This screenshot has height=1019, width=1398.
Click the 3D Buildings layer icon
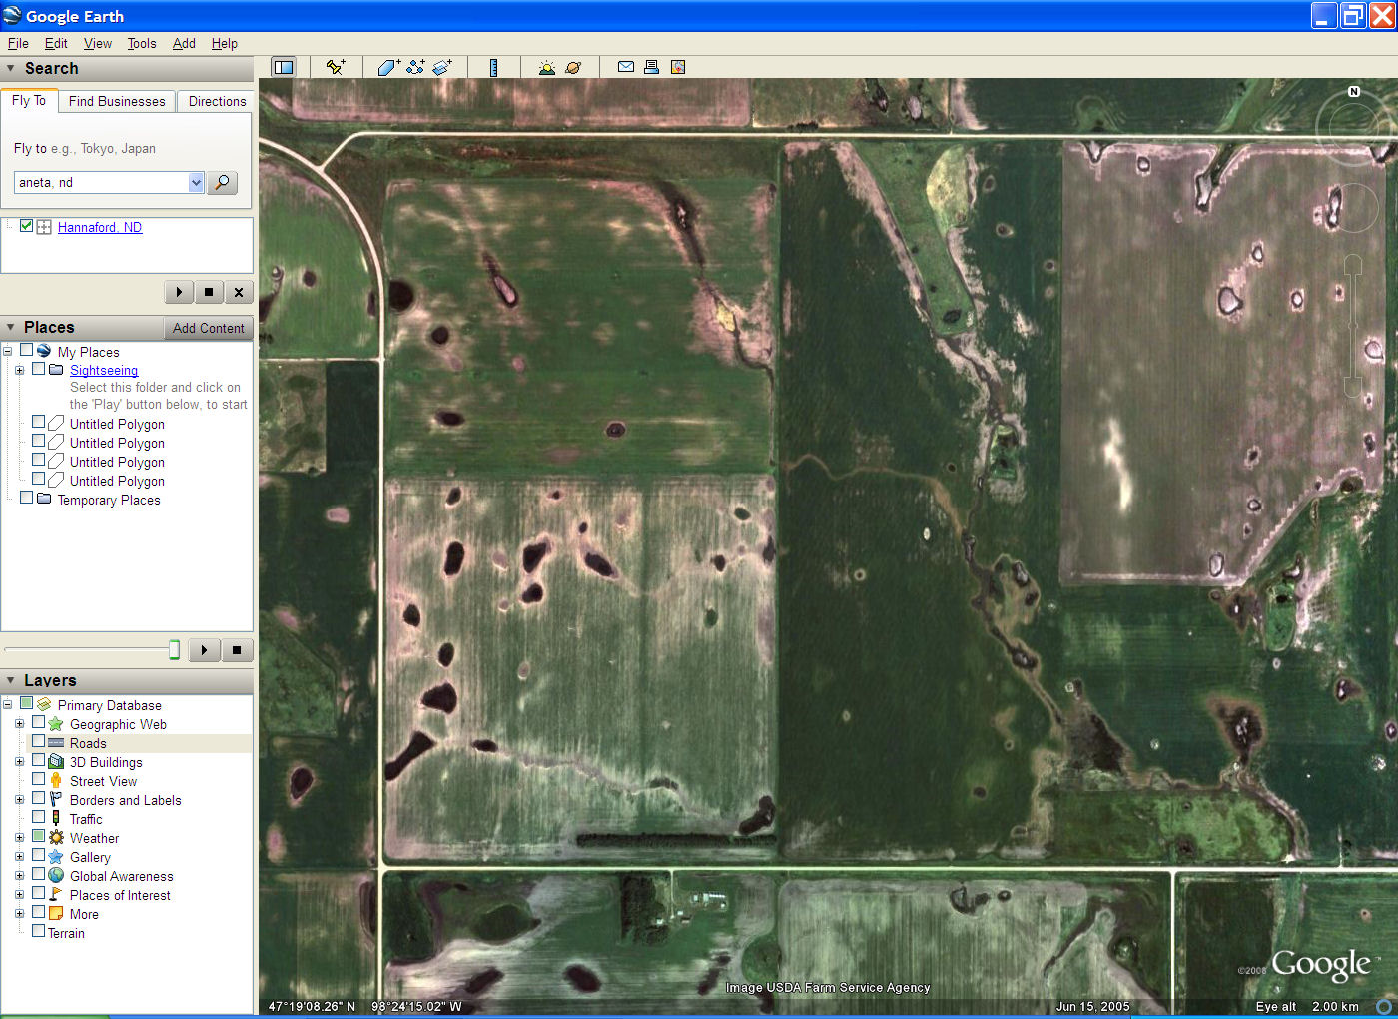[56, 761]
